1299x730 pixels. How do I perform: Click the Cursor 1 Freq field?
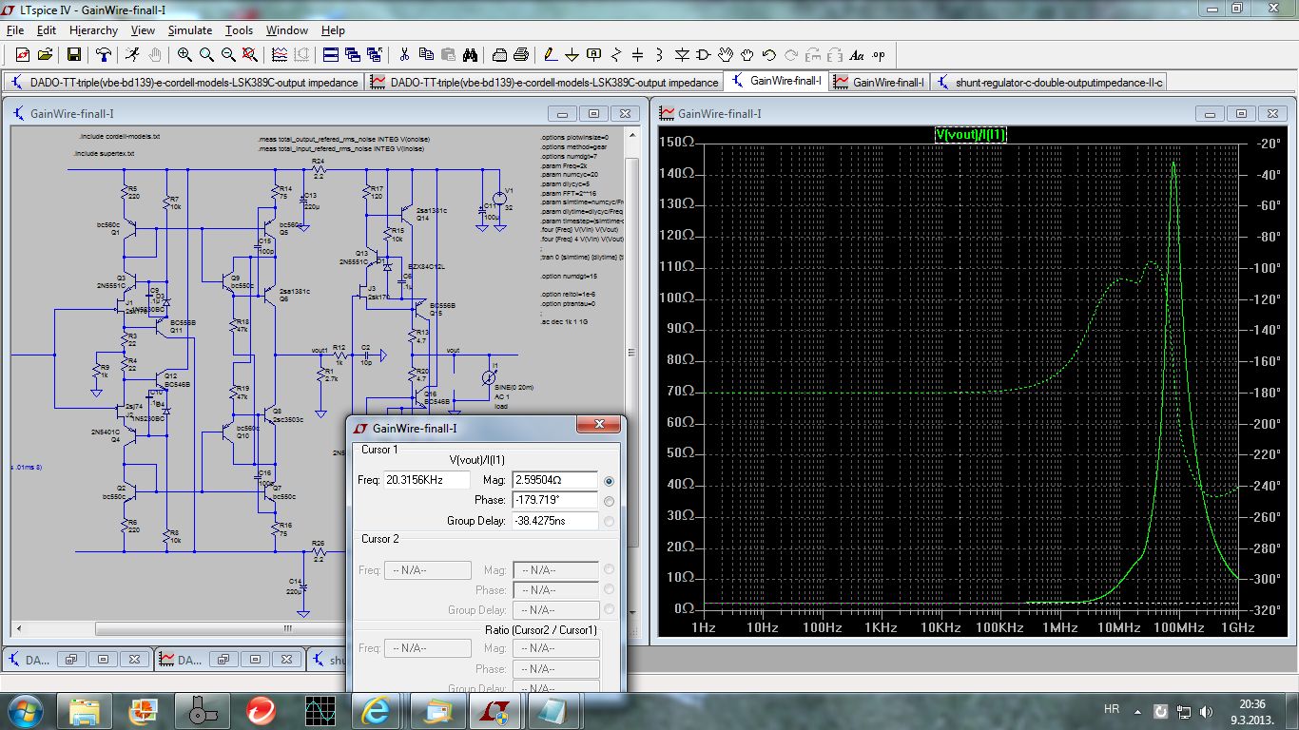[x=427, y=480]
